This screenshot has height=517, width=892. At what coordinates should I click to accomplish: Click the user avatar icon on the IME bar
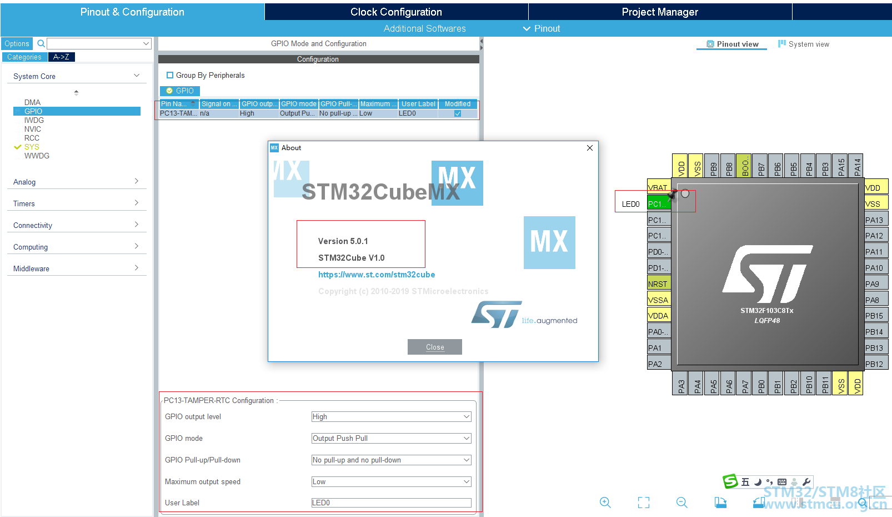[794, 482]
